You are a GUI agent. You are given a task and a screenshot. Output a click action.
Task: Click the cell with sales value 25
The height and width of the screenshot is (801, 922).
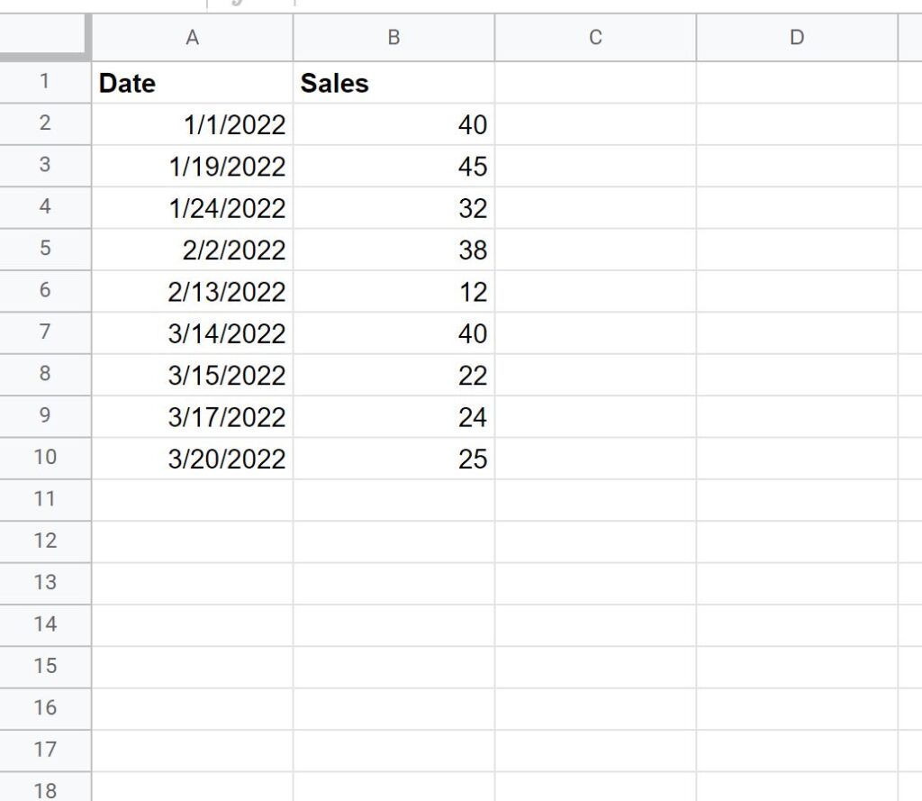coord(393,458)
